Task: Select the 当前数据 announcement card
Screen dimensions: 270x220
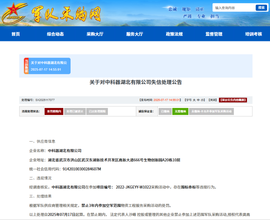Action: (47, 66)
